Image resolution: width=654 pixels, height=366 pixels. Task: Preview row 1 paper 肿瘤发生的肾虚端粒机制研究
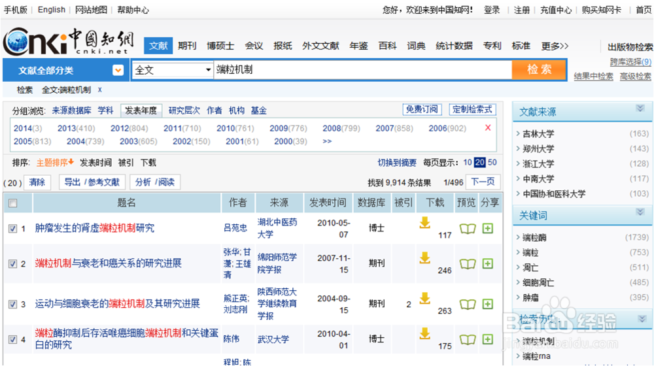(x=467, y=229)
